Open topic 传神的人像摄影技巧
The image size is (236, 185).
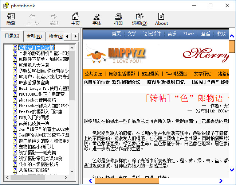click(x=38, y=164)
